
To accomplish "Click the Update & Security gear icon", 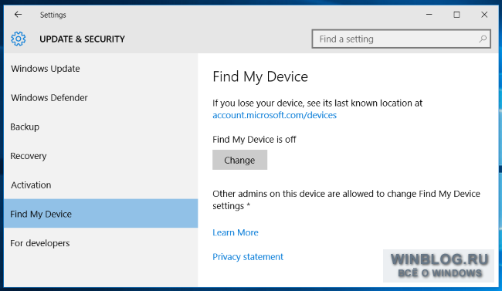I will (19, 39).
